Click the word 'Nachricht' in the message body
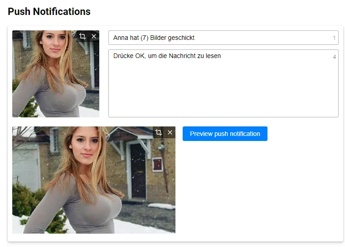 point(186,56)
